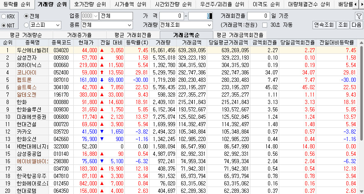The height and width of the screenshot is (194, 364).
Task: Select 한화오션 stock name
Action: pos(27,139)
